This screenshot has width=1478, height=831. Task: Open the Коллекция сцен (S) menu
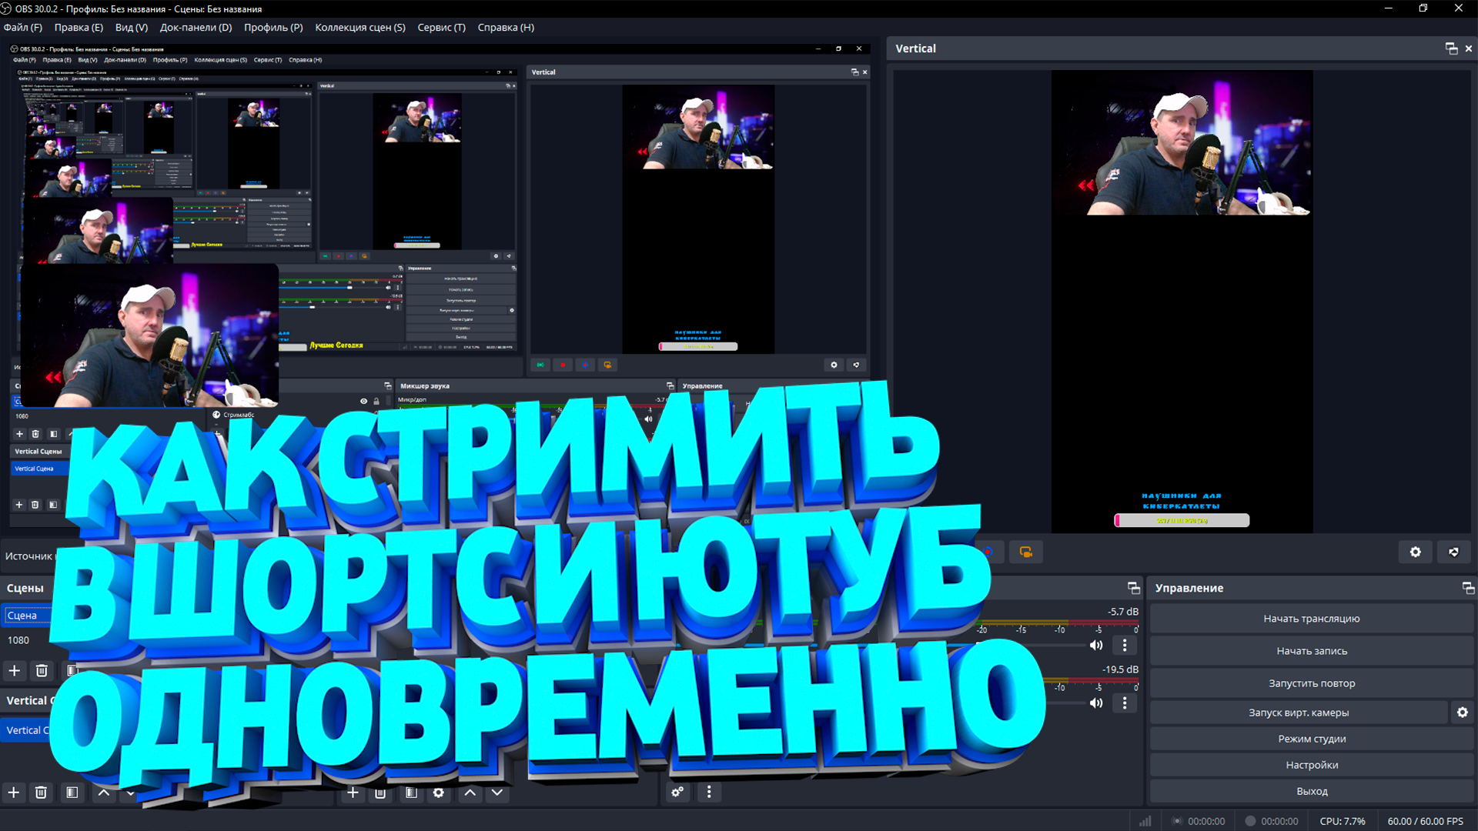tap(359, 27)
